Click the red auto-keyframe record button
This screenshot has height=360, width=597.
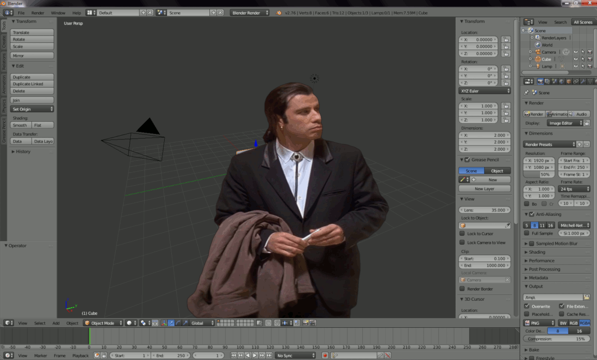(x=325, y=355)
